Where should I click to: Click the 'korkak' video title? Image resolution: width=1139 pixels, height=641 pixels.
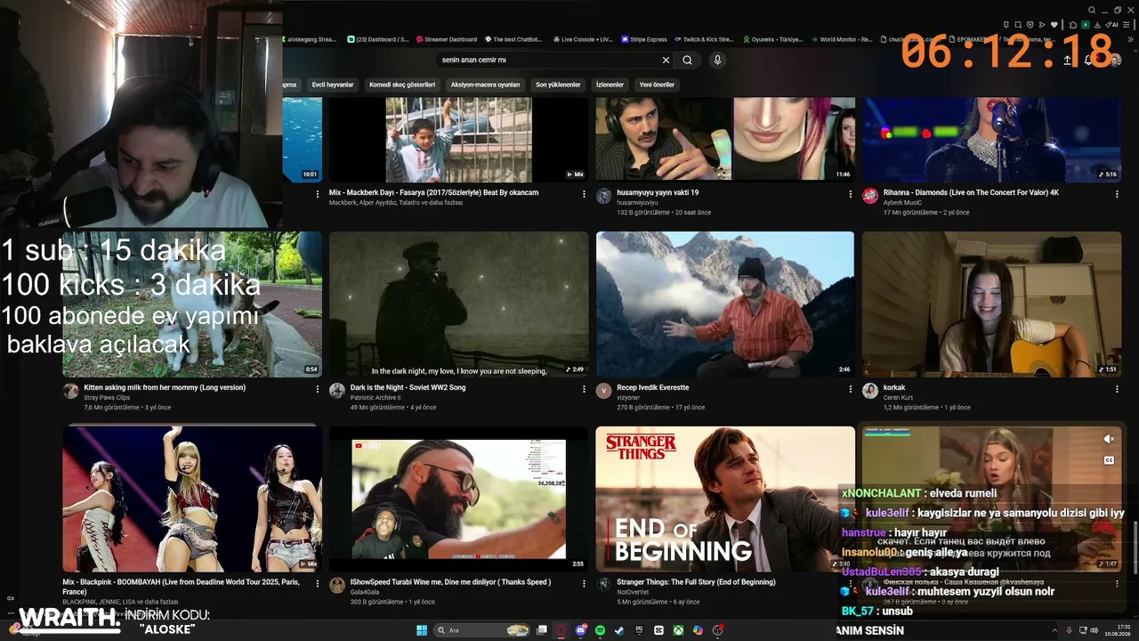point(893,387)
